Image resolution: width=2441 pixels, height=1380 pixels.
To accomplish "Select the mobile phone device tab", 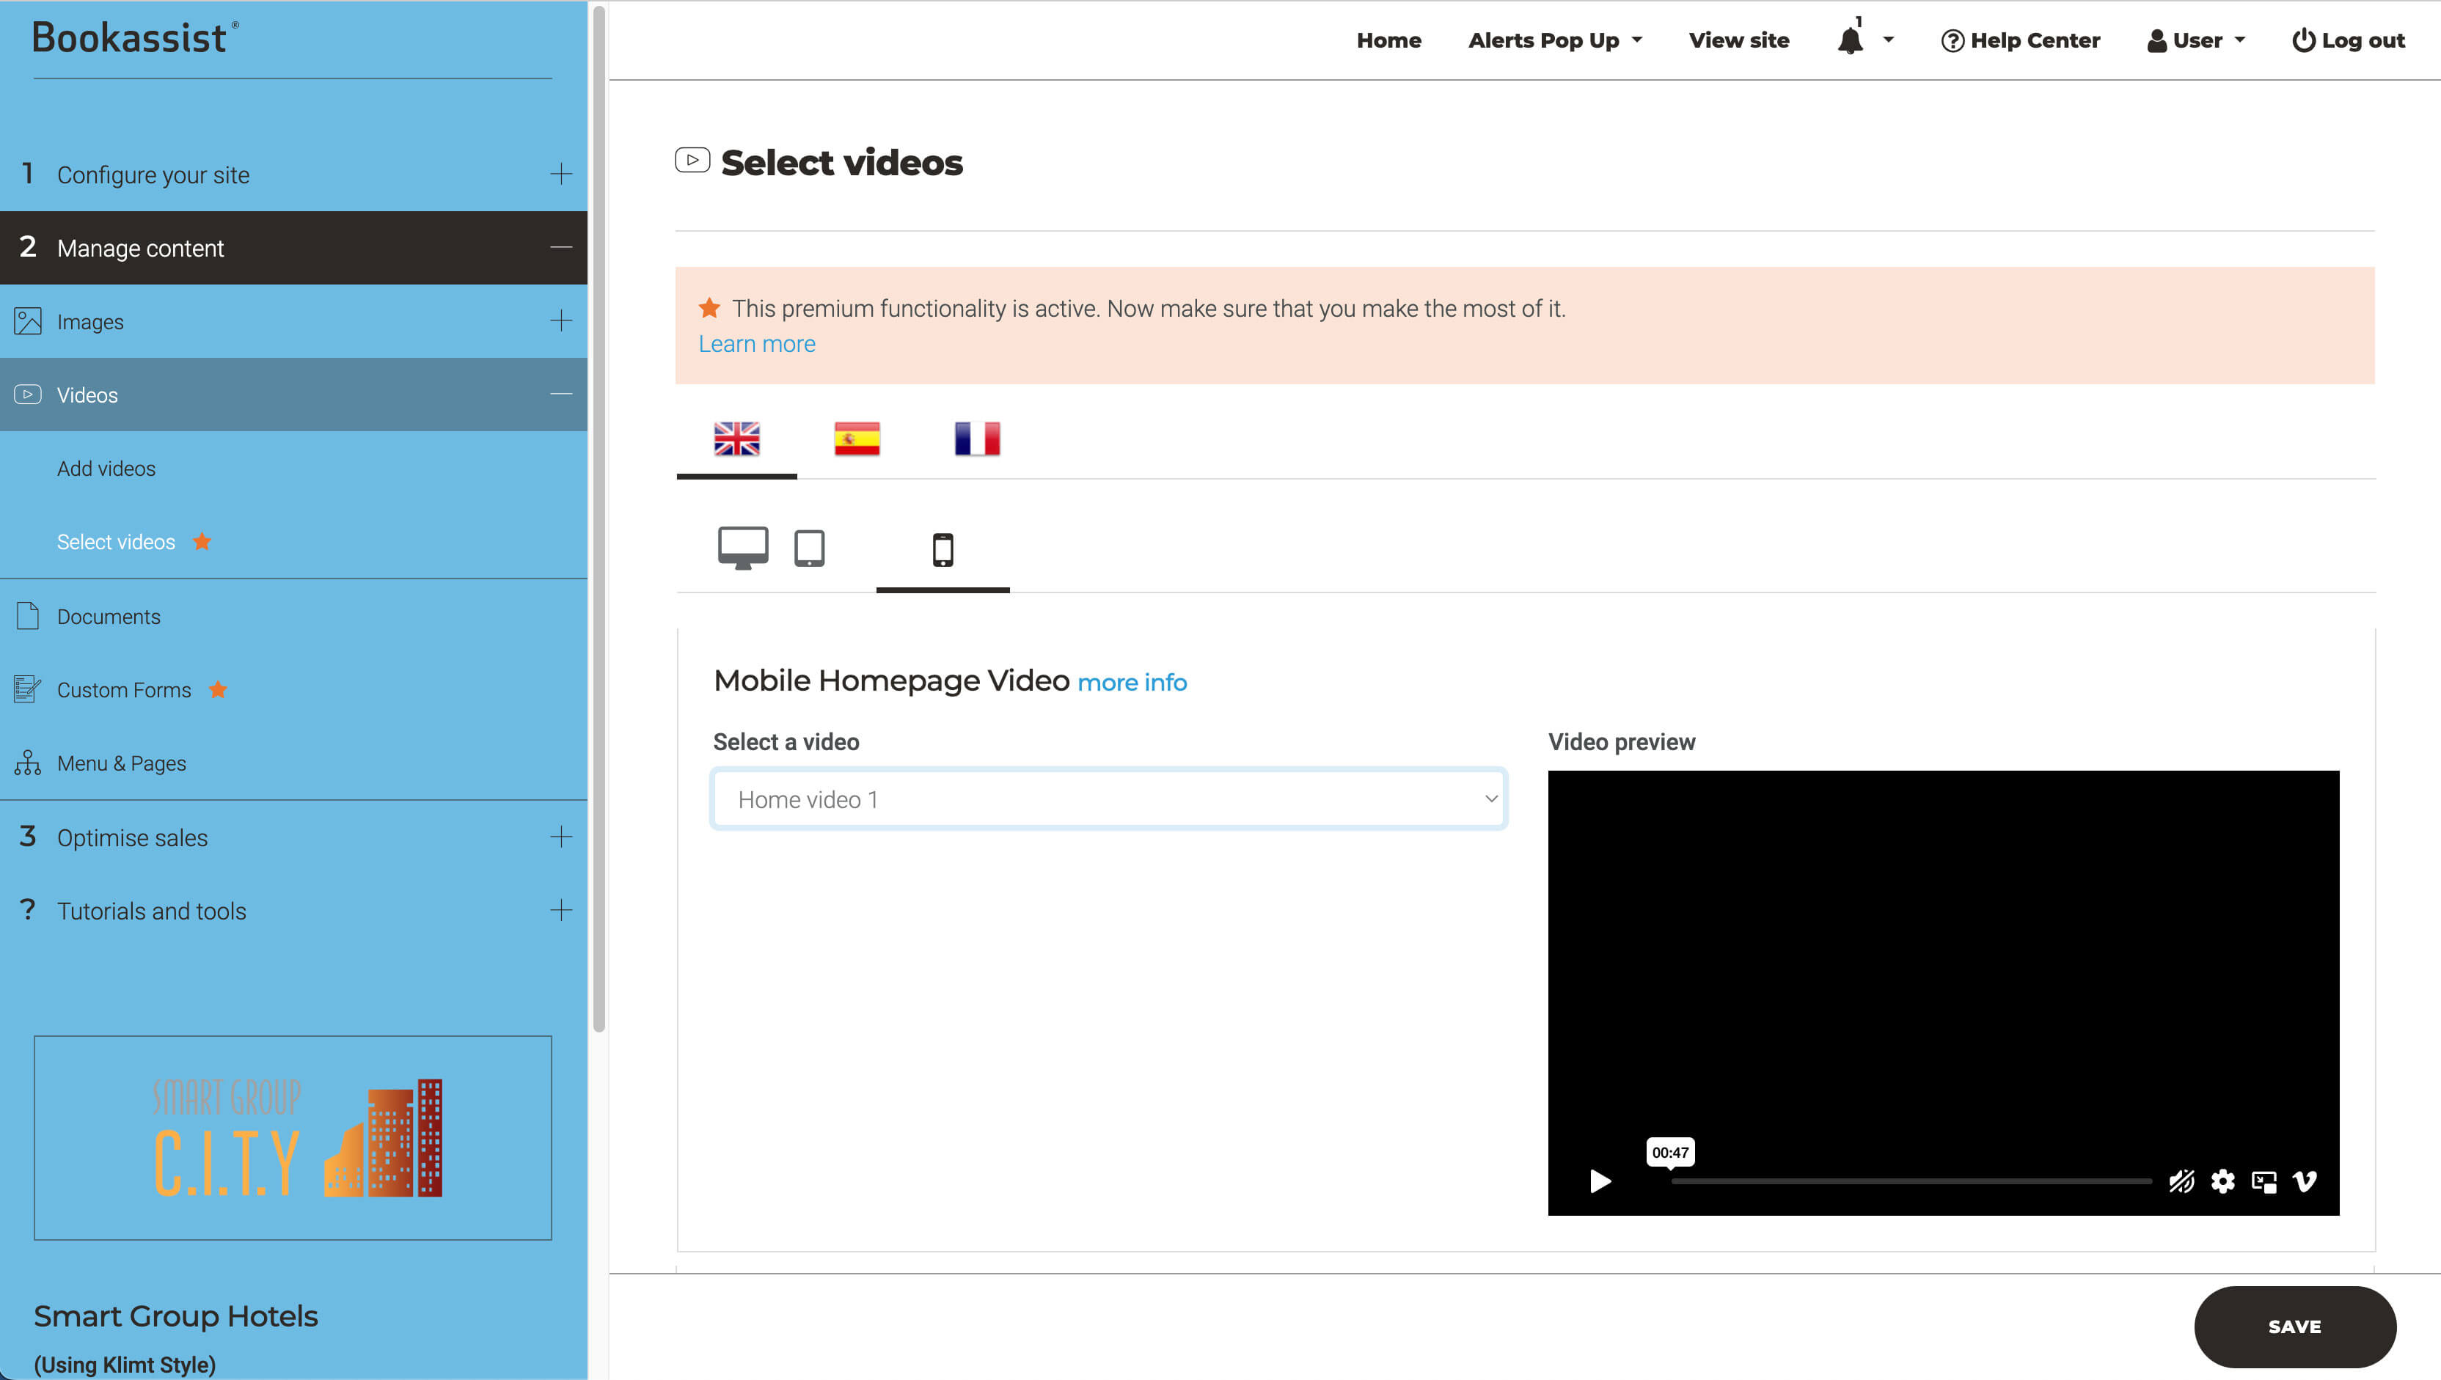I will 943,550.
